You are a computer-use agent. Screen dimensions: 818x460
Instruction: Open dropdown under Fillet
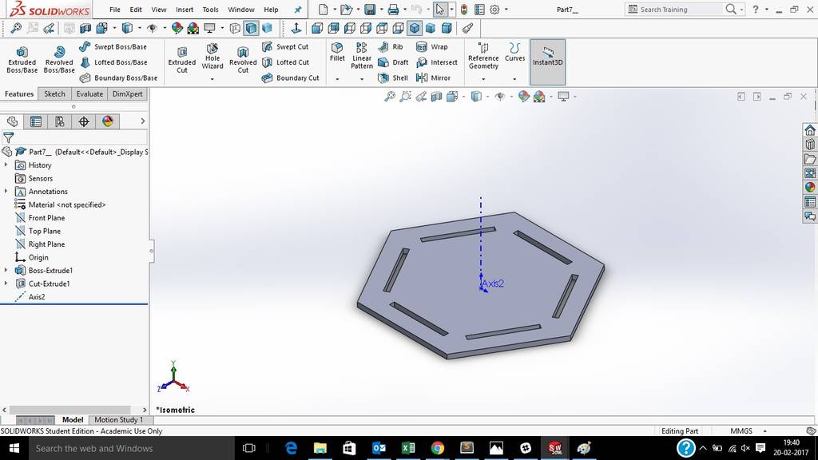[x=337, y=79]
